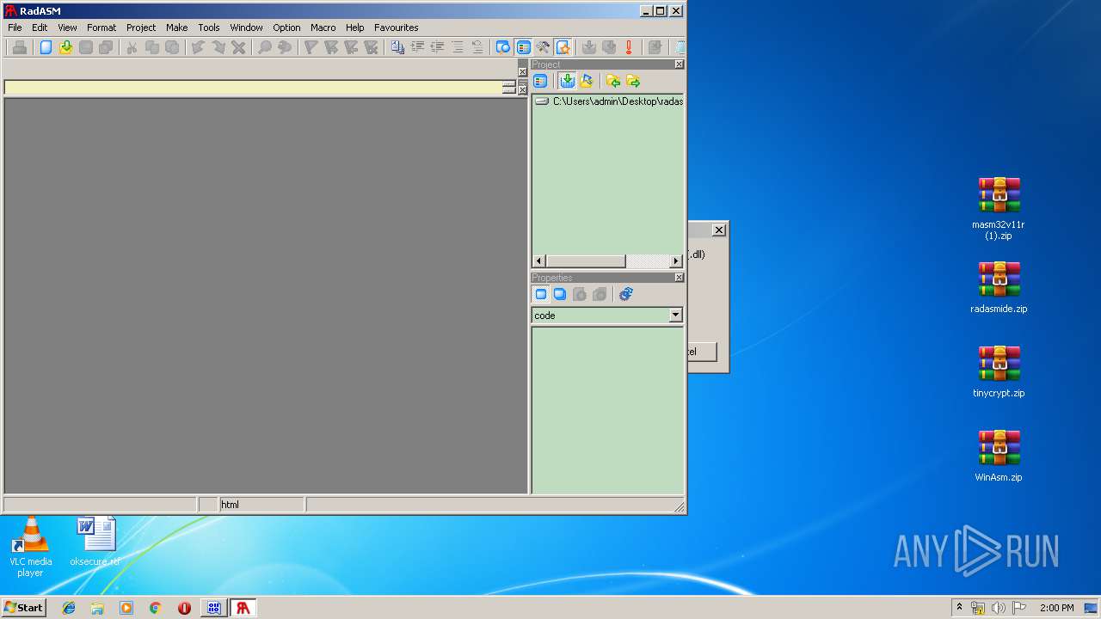1101x619 pixels.
Task: Click the Save All toolbar icon
Action: tap(106, 47)
